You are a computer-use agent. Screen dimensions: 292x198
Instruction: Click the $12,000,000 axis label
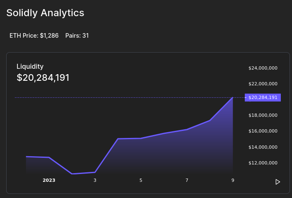click(263, 163)
